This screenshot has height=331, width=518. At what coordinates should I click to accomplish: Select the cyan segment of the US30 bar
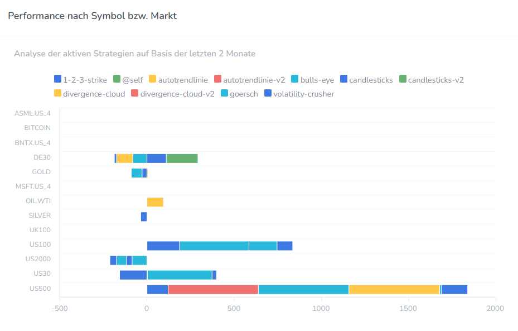click(180, 275)
